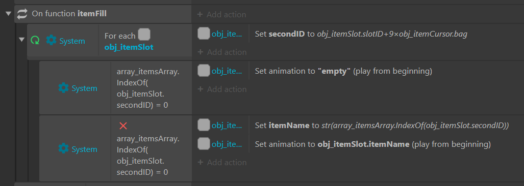Select Set animation to "empty" action
The height and width of the screenshot is (186, 524).
click(343, 71)
